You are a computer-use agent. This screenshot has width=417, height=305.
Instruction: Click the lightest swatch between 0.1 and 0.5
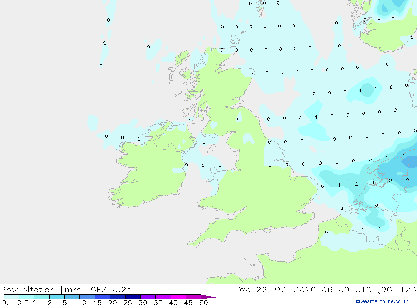pos(11,297)
